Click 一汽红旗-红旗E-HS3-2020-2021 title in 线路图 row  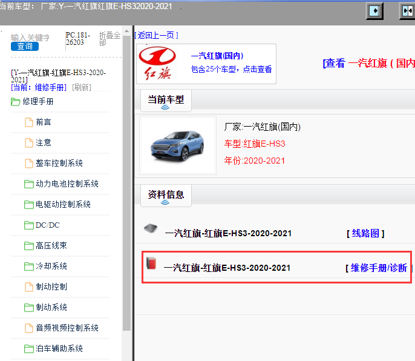[x=228, y=234]
